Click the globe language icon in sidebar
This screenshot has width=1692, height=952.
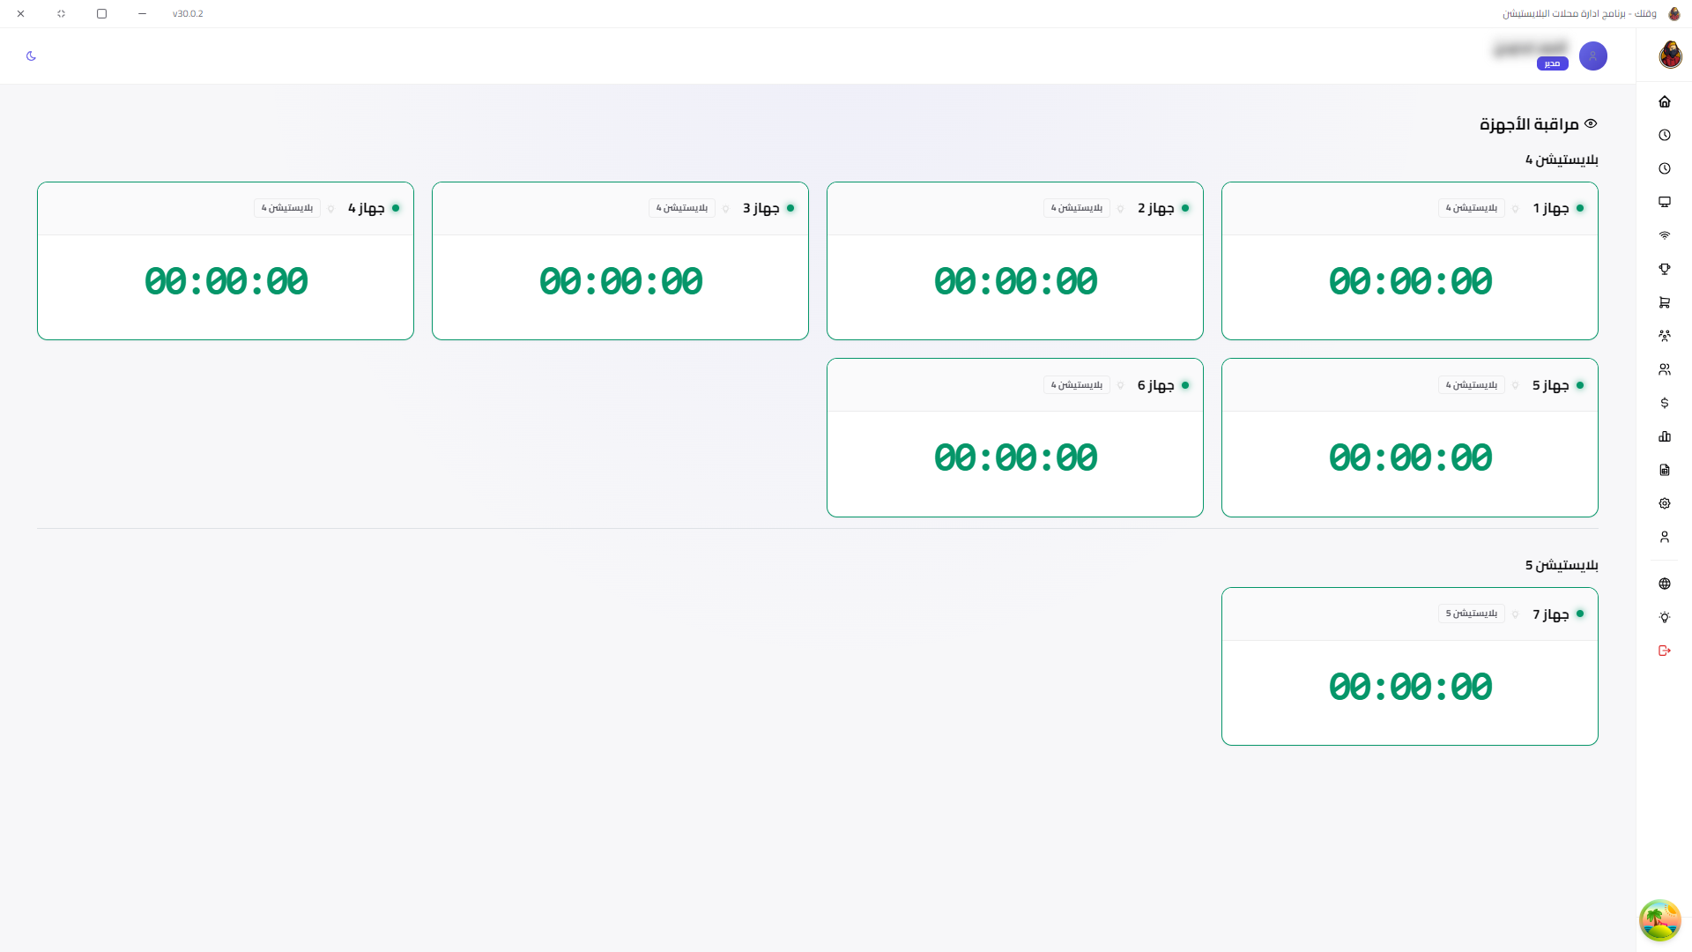pyautogui.click(x=1665, y=584)
